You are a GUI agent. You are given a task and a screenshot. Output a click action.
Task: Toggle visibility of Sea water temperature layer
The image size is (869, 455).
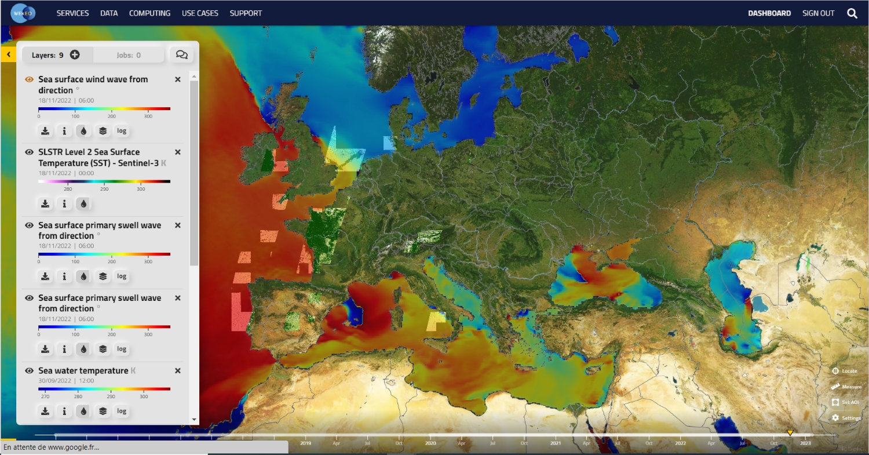click(30, 370)
